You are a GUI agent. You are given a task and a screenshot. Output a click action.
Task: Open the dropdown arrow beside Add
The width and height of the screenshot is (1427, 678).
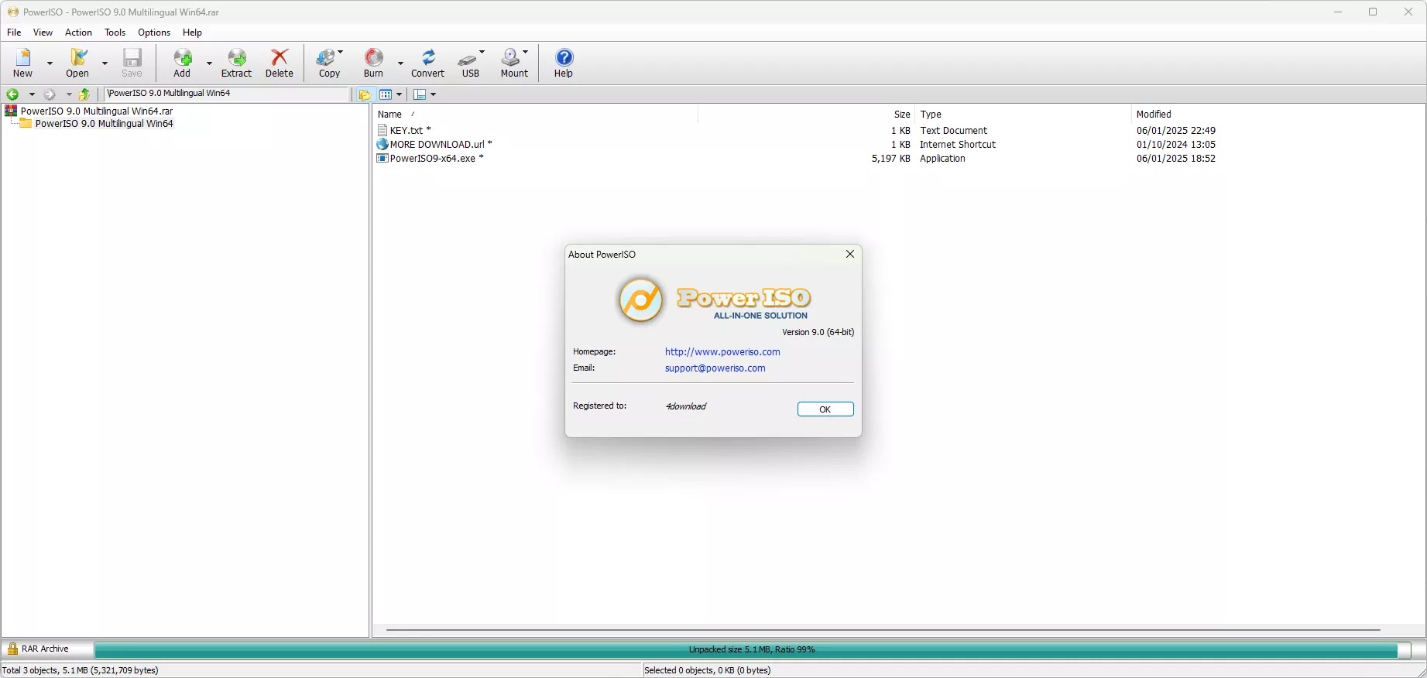click(209, 63)
